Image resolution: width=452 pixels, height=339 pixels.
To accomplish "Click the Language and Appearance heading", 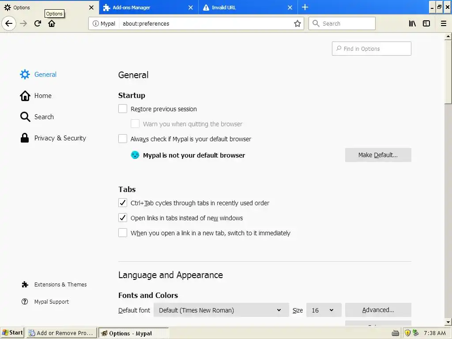I will pos(171,275).
